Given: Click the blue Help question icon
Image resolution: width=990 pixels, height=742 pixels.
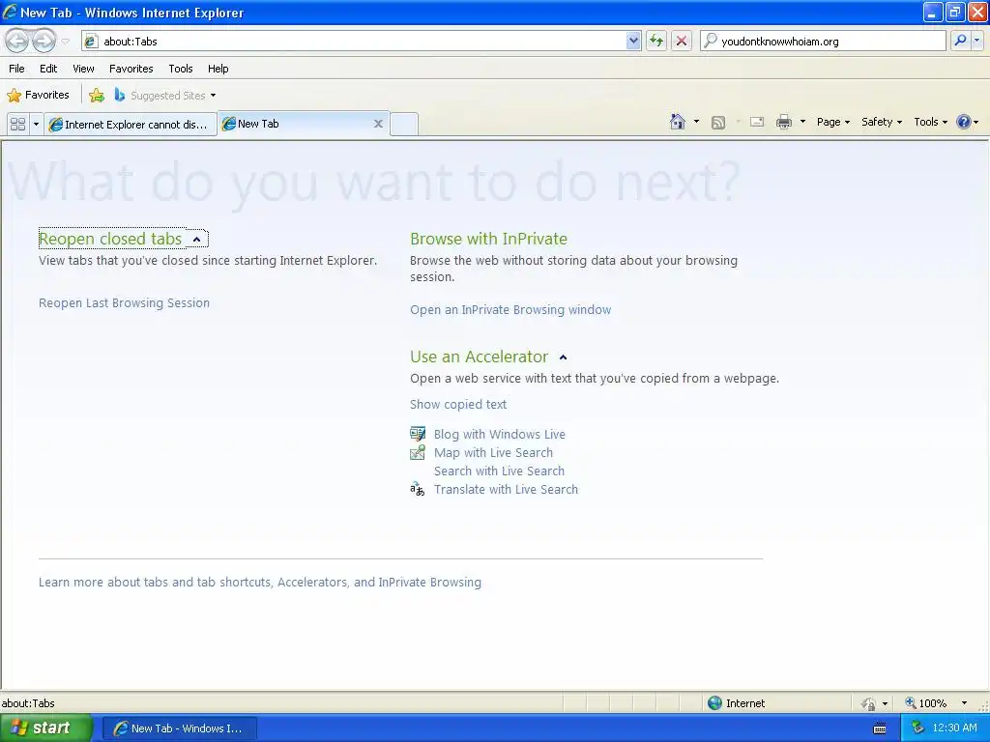Looking at the screenshot, I should pos(964,122).
